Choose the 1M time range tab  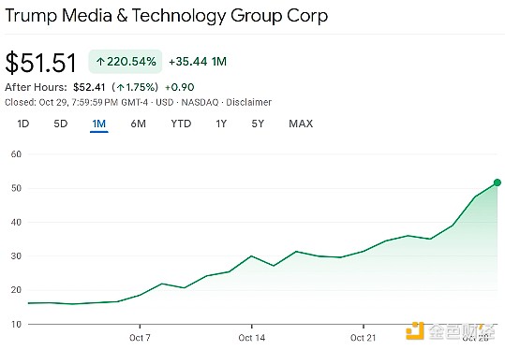99,124
